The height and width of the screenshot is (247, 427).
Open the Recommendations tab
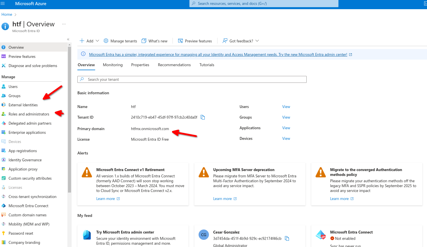174,65
